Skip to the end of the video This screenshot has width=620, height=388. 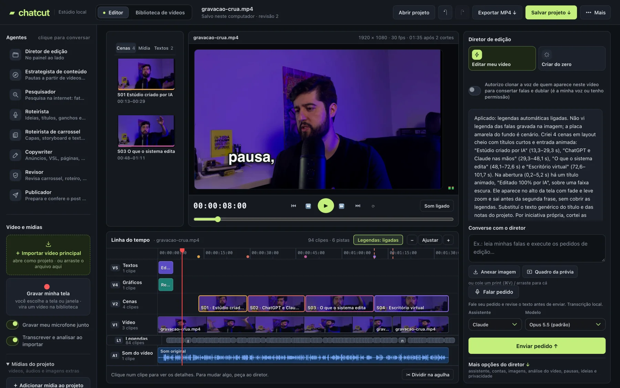click(x=358, y=206)
